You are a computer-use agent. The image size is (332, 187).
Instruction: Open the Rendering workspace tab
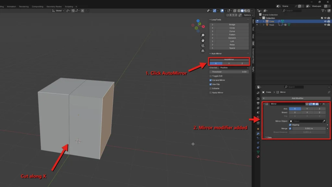[24, 6]
